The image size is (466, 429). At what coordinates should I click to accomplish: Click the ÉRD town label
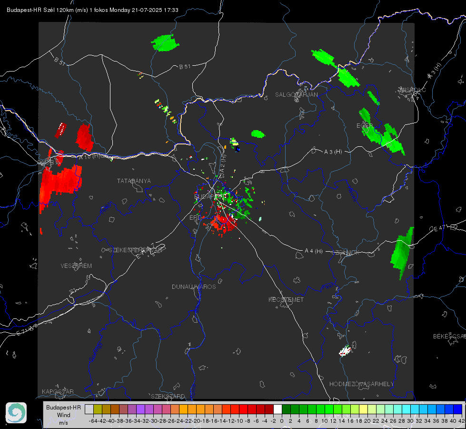[195, 218]
